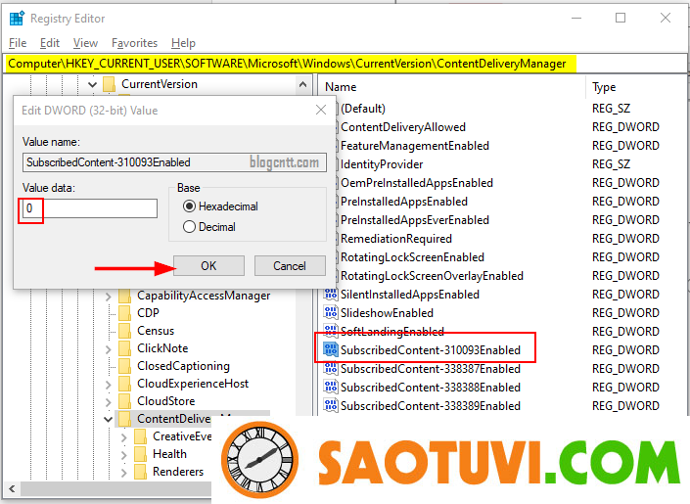Click the ClickNote folder icon
This screenshot has width=690, height=504.
pyautogui.click(x=125, y=348)
